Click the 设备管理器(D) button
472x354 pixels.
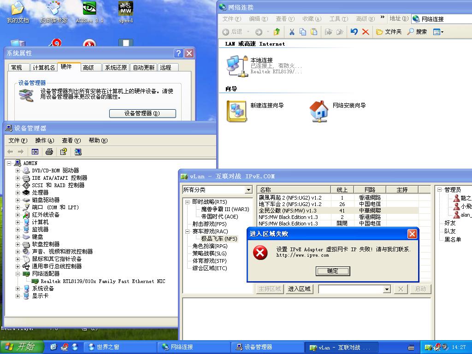[x=142, y=113]
